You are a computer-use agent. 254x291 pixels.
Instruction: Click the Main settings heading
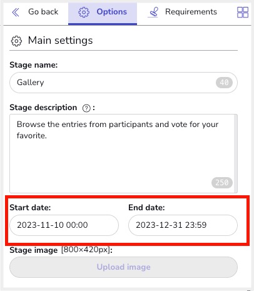click(60, 40)
